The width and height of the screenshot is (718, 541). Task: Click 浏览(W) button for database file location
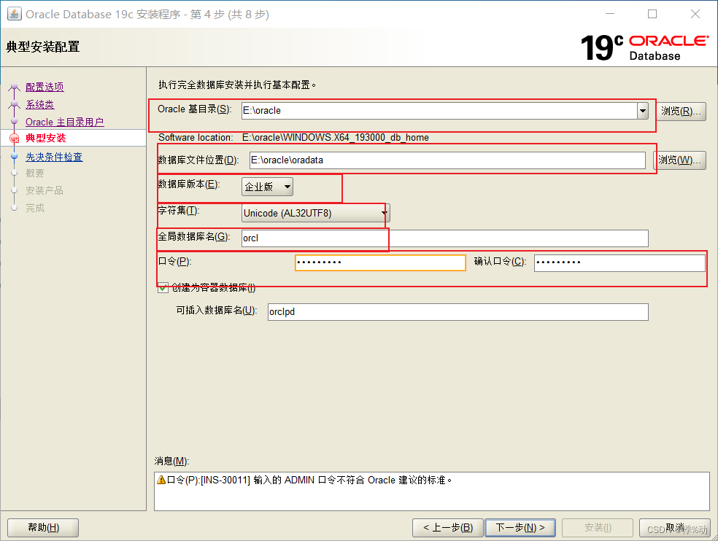679,160
